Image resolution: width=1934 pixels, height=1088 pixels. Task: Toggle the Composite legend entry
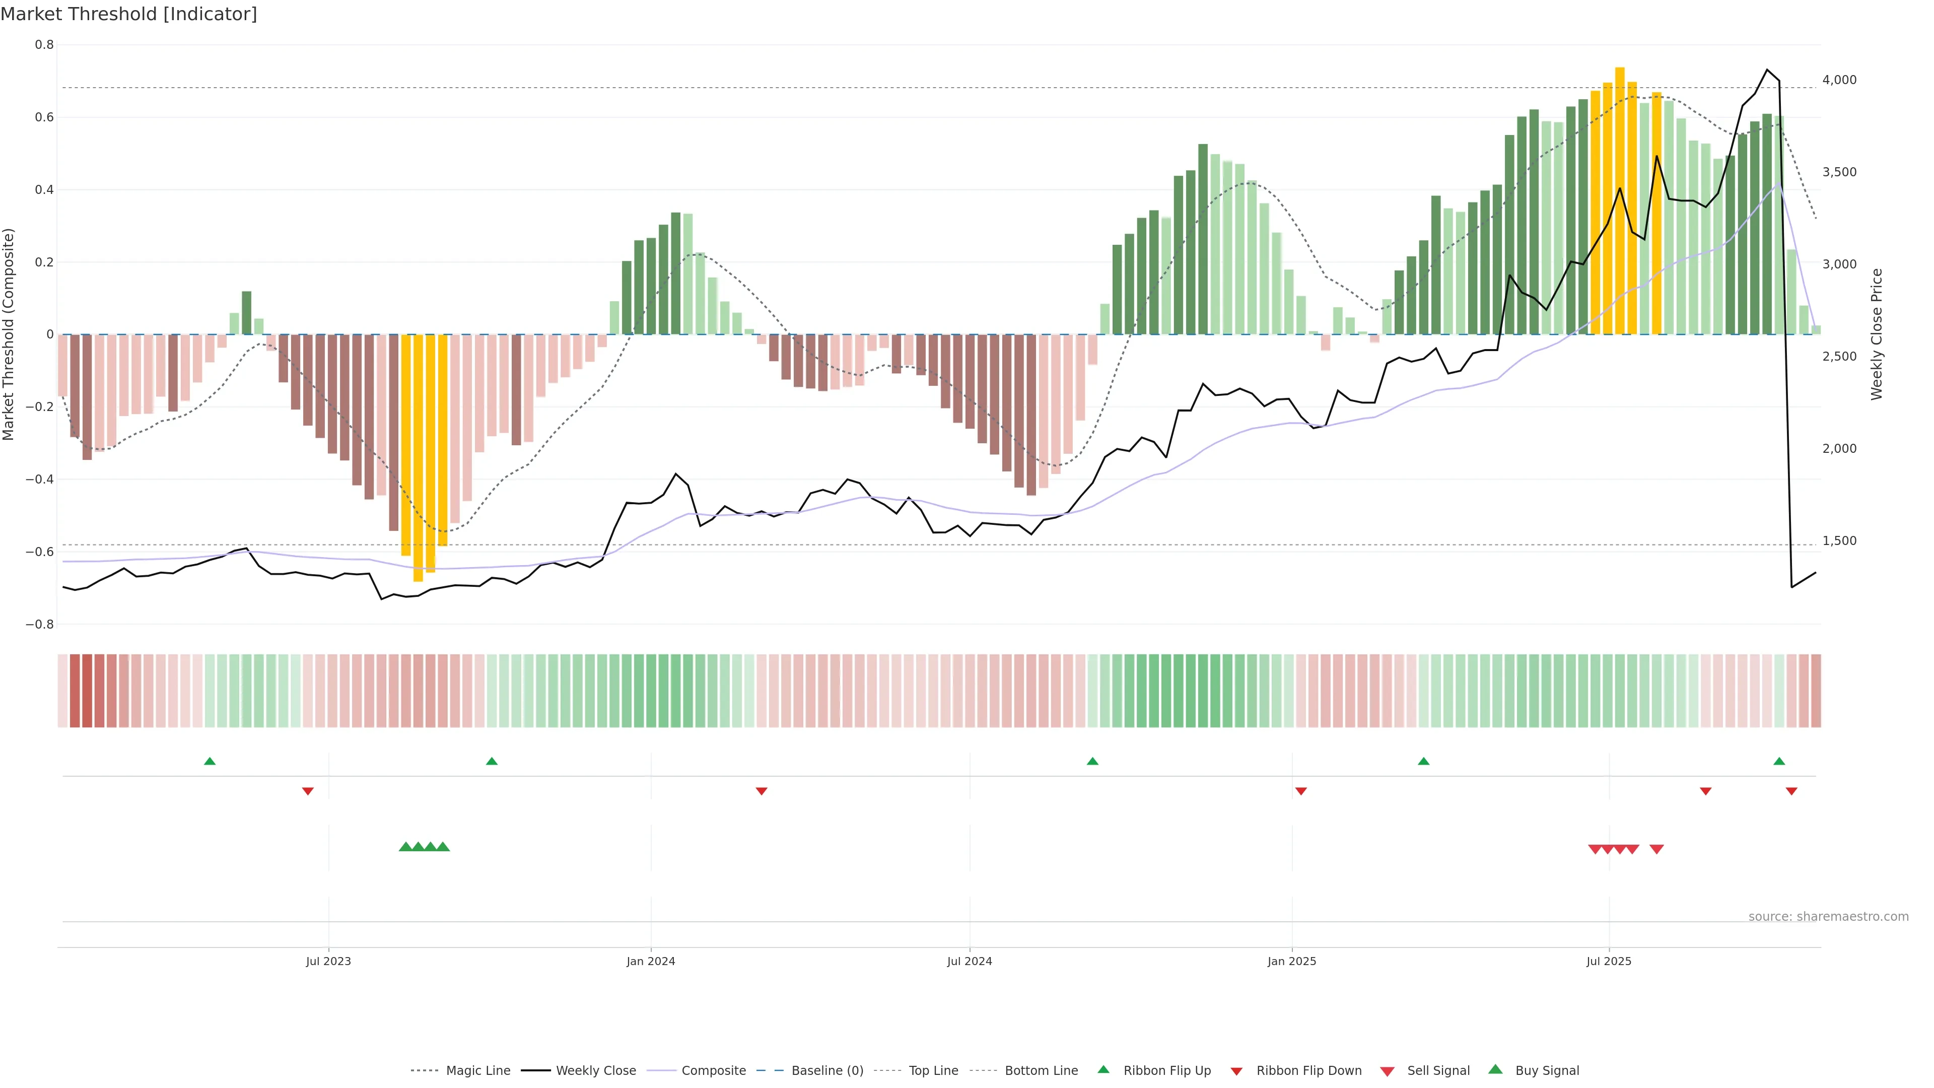pos(713,1071)
